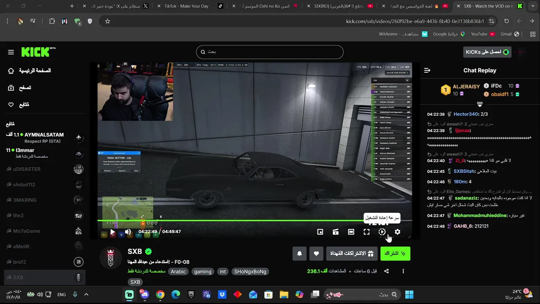This screenshot has height=304, width=540.
Task: Collapse Chat Replay panel with arrow icon
Action: [427, 71]
